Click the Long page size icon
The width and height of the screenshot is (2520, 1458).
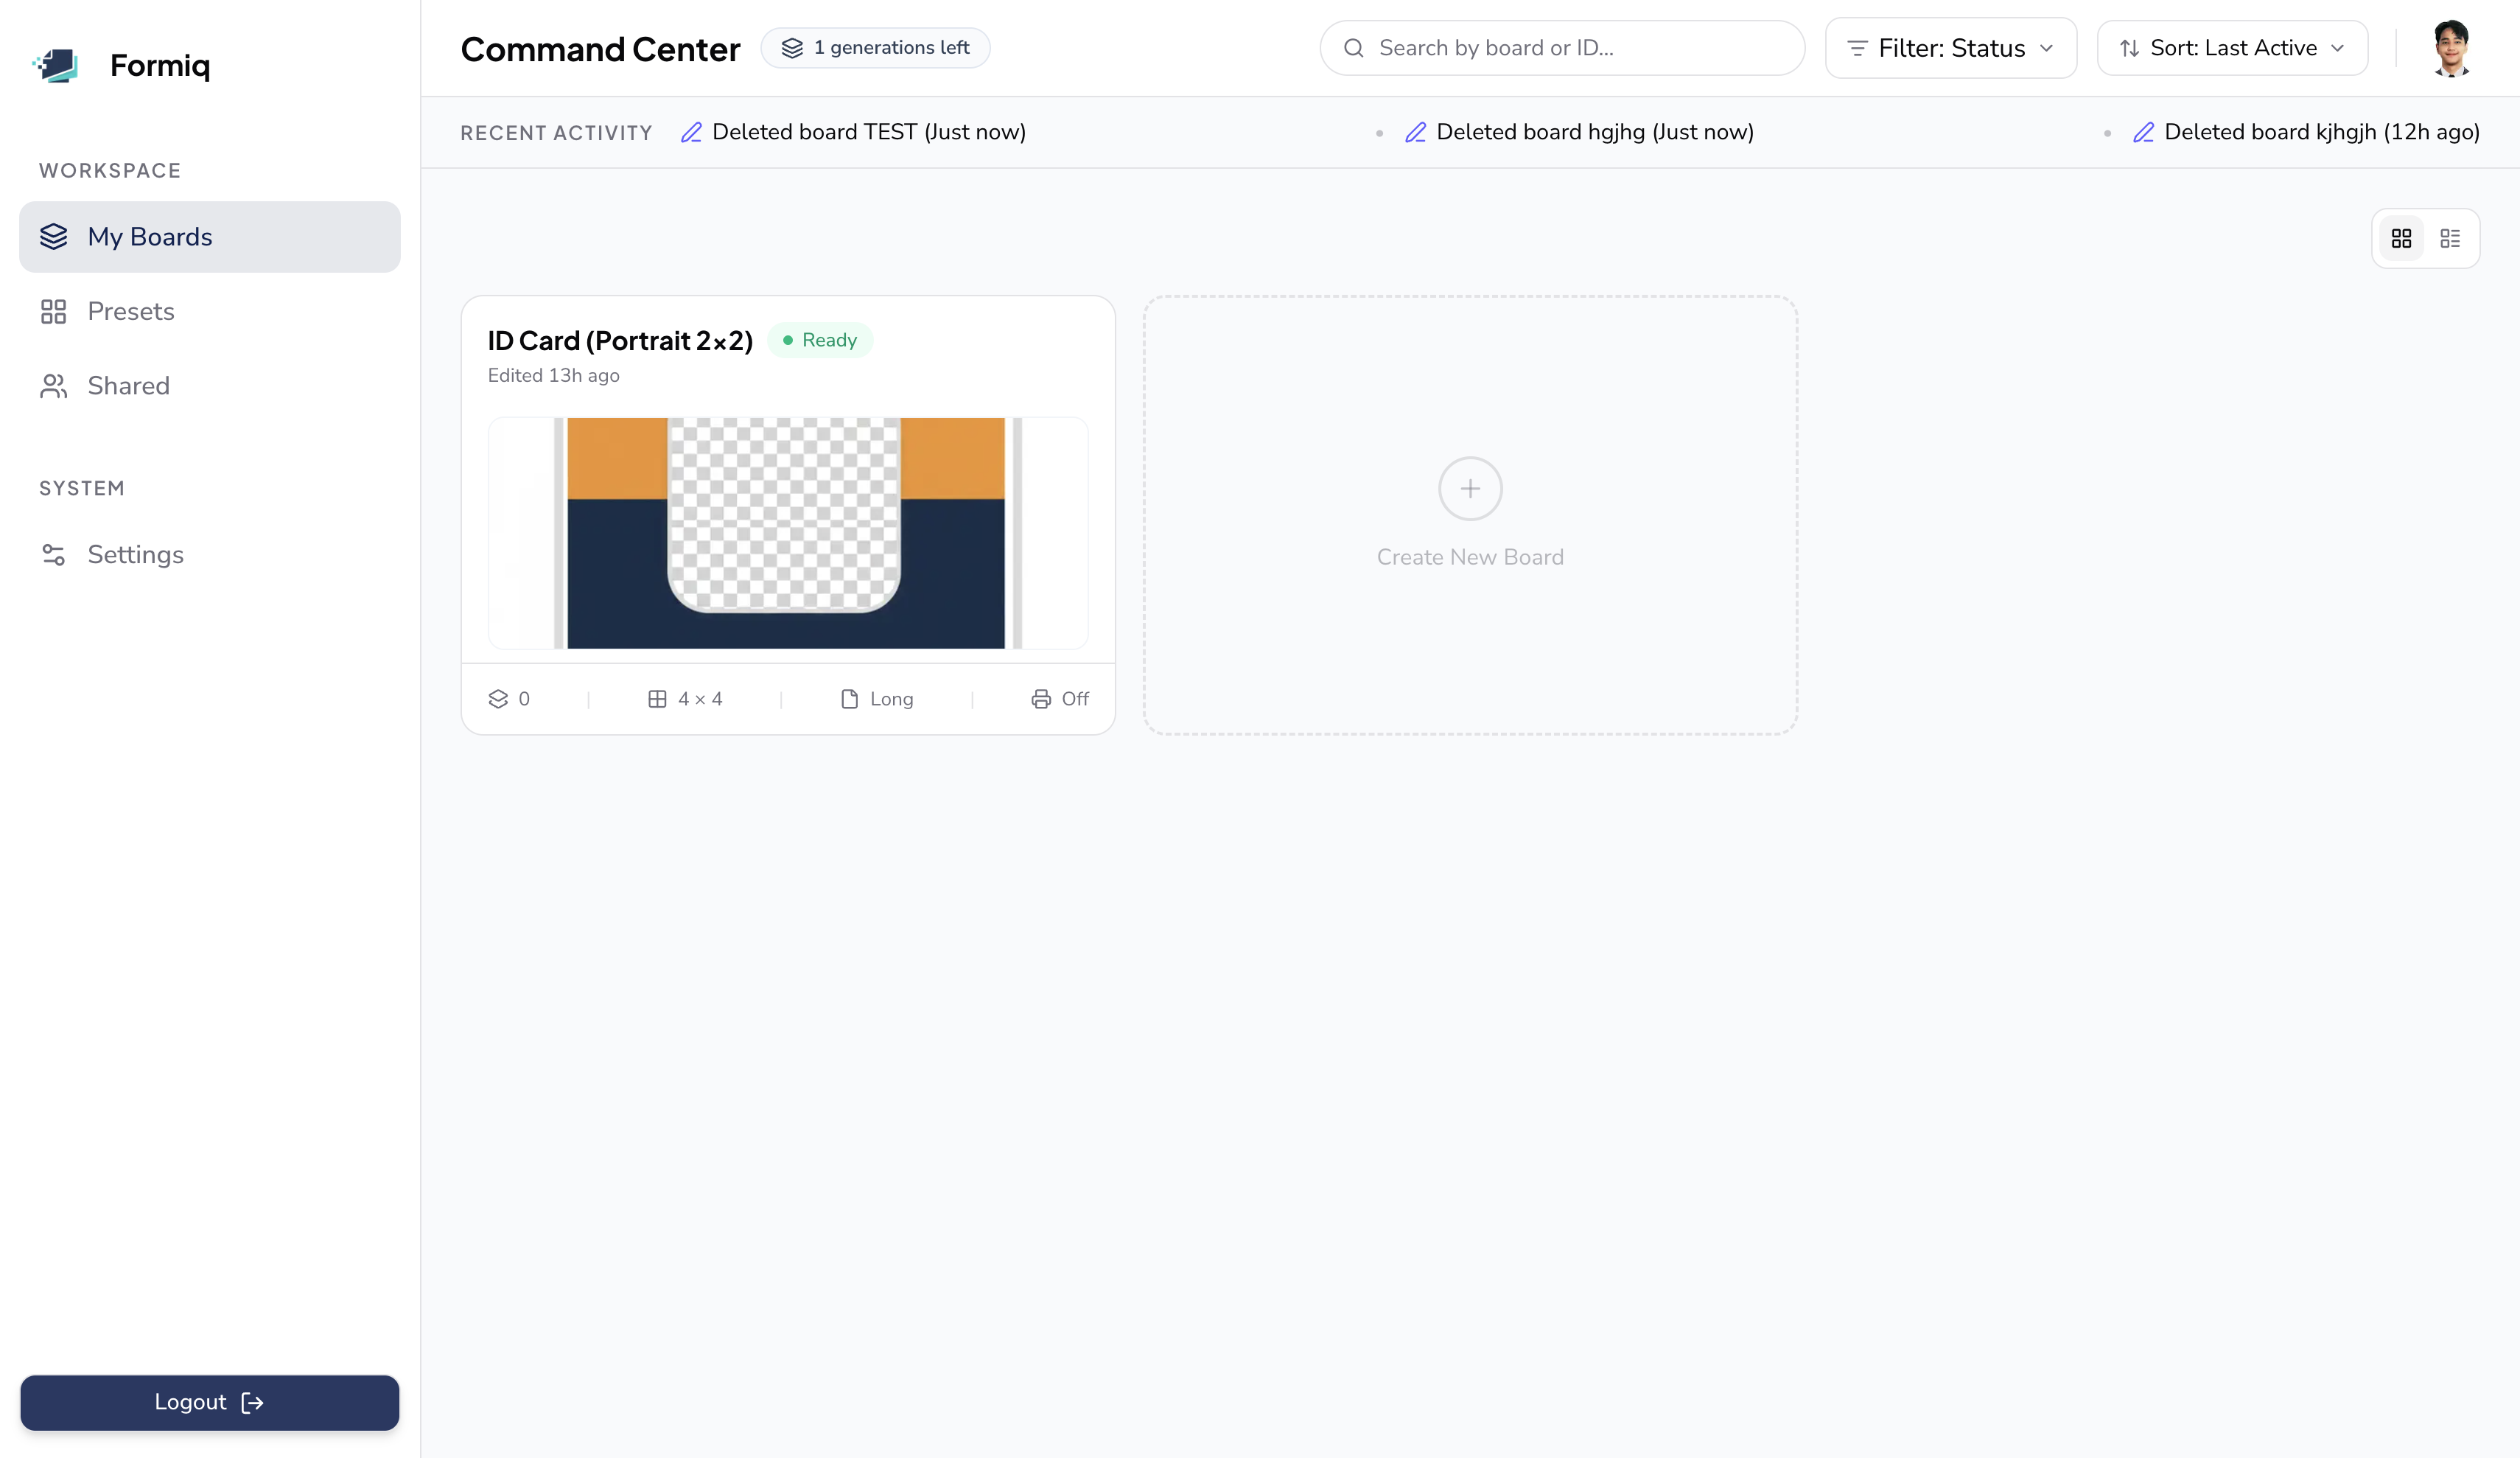click(x=849, y=700)
